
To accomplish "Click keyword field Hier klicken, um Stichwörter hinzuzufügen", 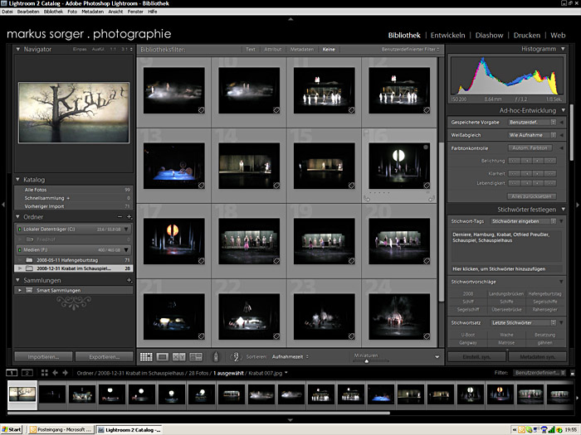I will (505, 269).
